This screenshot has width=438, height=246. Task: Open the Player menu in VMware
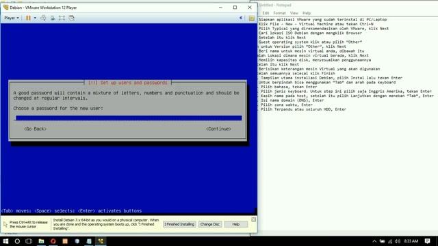pyautogui.click(x=12, y=18)
